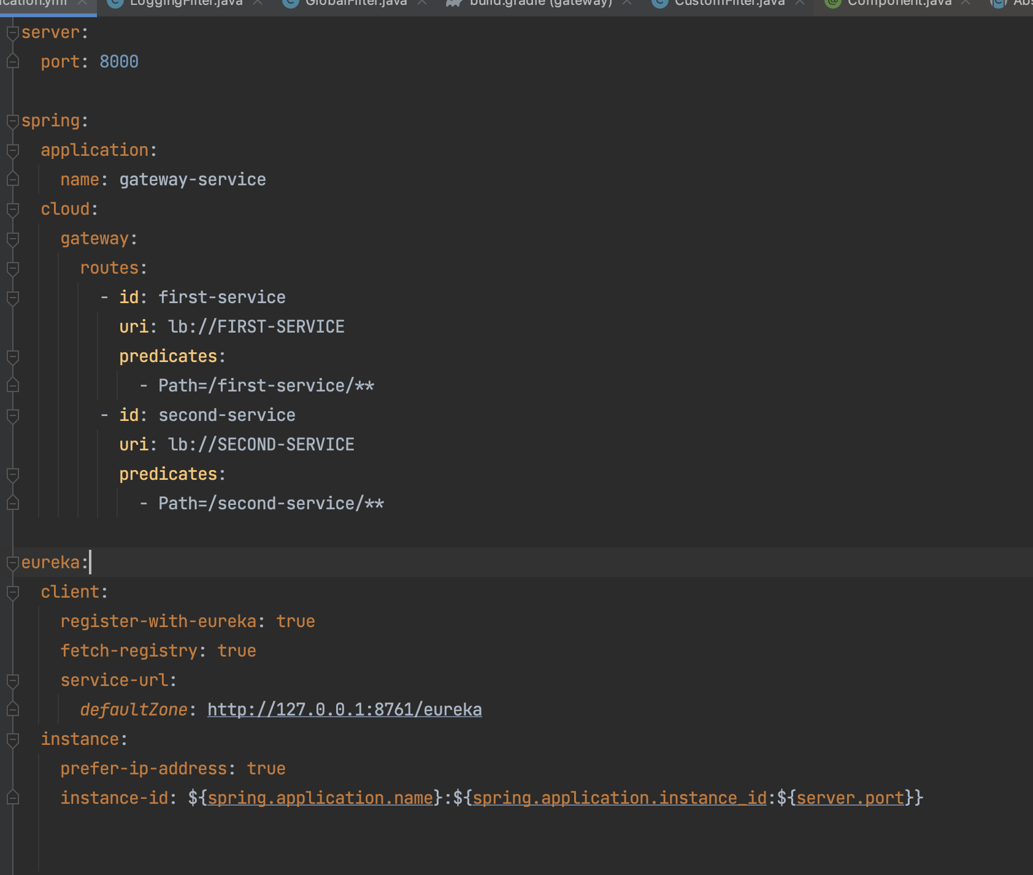This screenshot has height=875, width=1033.
Task: Click the service-url key
Action: pyautogui.click(x=114, y=680)
